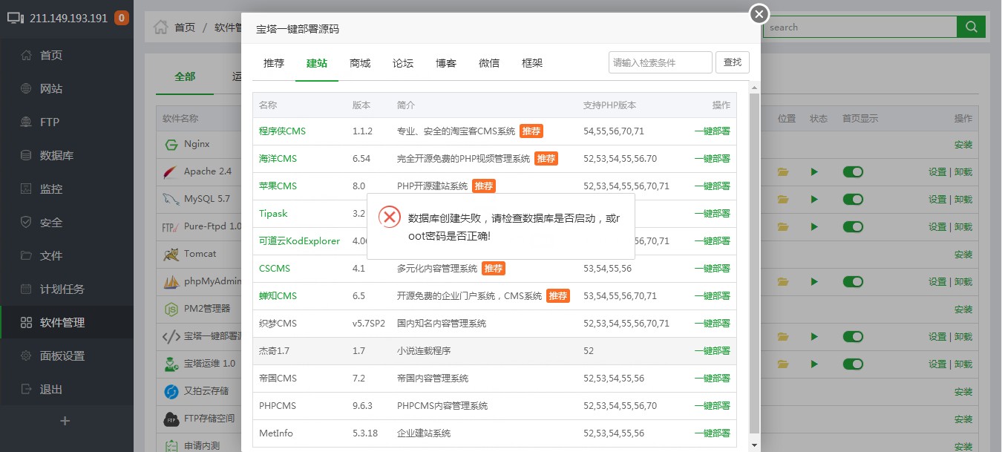Click 一键部署 for PHPCMS
Viewport: 1002px width, 452px height.
click(712, 406)
